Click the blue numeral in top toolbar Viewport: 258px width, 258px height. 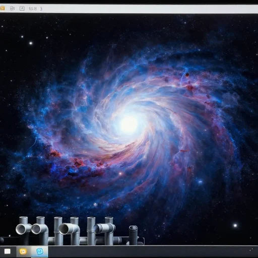[x=41, y=9]
